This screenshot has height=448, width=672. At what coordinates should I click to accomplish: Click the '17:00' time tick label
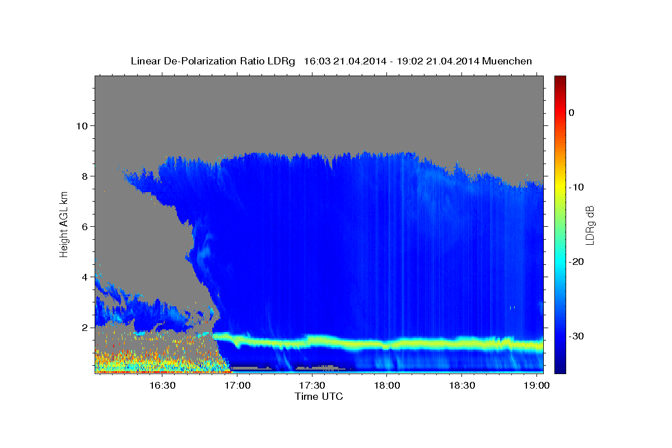click(237, 385)
